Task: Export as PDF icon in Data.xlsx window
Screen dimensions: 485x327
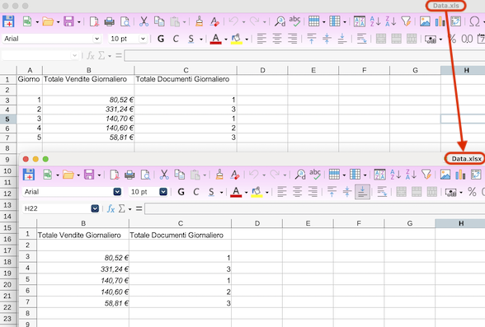Action: 115,175
